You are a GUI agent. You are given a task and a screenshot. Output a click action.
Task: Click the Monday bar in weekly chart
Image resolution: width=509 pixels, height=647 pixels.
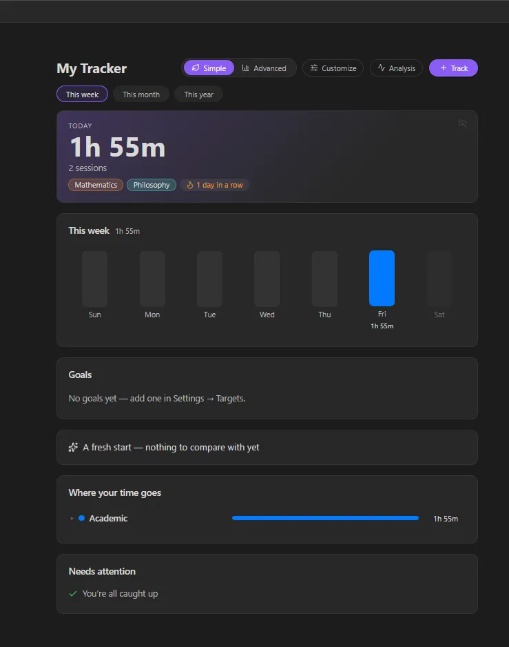(x=152, y=279)
